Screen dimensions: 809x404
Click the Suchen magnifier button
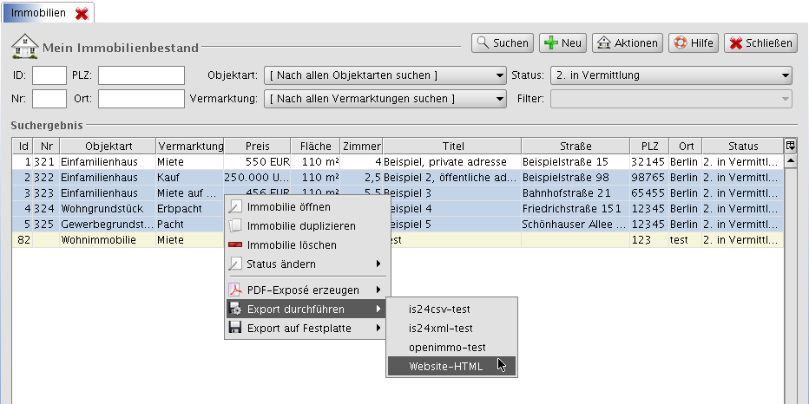click(x=502, y=43)
